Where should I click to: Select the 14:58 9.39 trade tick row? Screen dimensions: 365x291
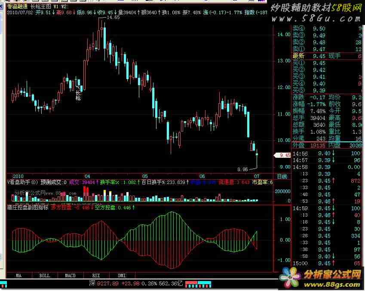coord(327,167)
